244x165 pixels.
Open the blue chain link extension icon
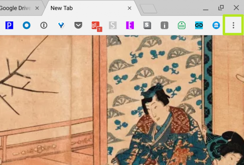tap(199, 25)
